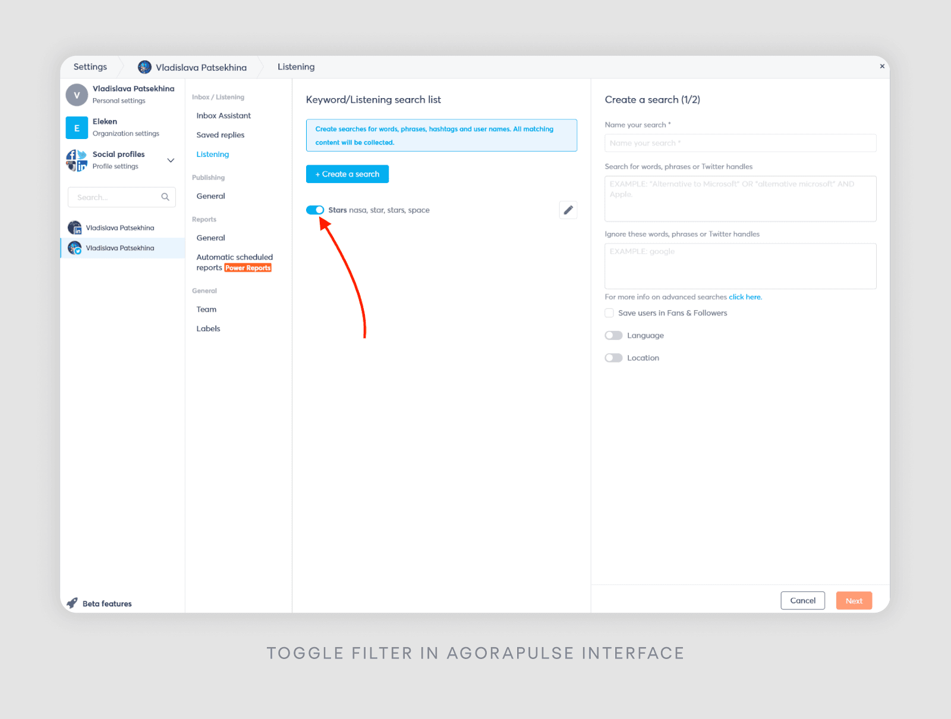
Task: Click the Cancel button
Action: pos(802,601)
